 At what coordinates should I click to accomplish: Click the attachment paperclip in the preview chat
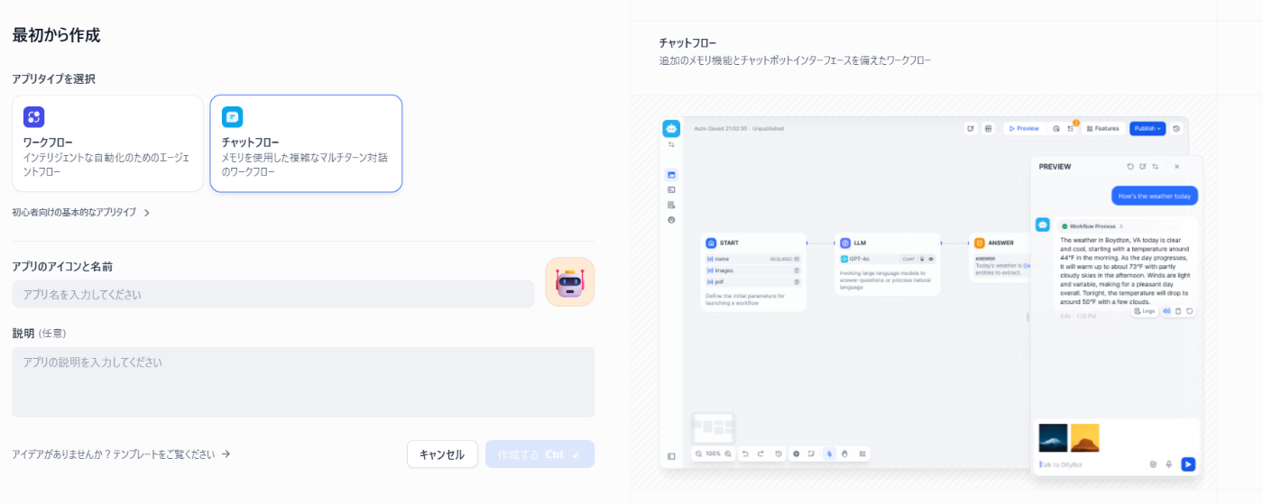coord(1153,464)
